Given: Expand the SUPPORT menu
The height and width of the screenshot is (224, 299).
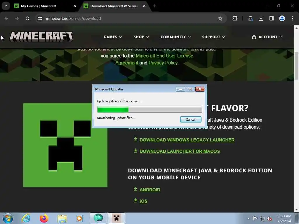Looking at the screenshot, I should pyautogui.click(x=213, y=37).
